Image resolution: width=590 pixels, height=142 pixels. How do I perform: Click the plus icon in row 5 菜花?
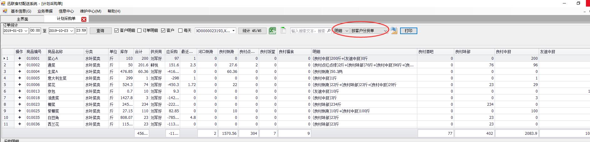(x=20, y=85)
